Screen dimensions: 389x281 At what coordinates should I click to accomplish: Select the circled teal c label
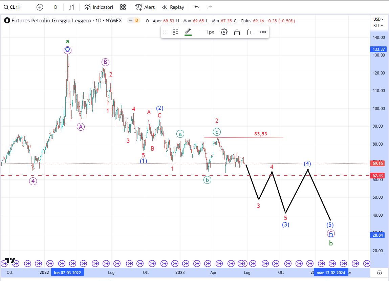click(x=217, y=132)
